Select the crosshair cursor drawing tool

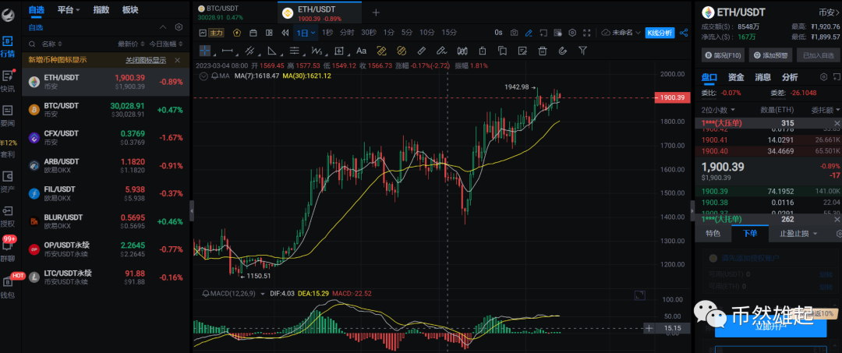tap(205, 51)
